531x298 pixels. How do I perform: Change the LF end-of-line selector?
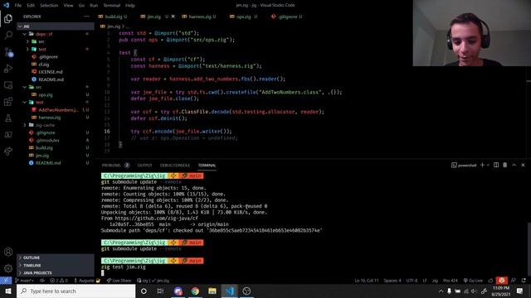(x=425, y=281)
